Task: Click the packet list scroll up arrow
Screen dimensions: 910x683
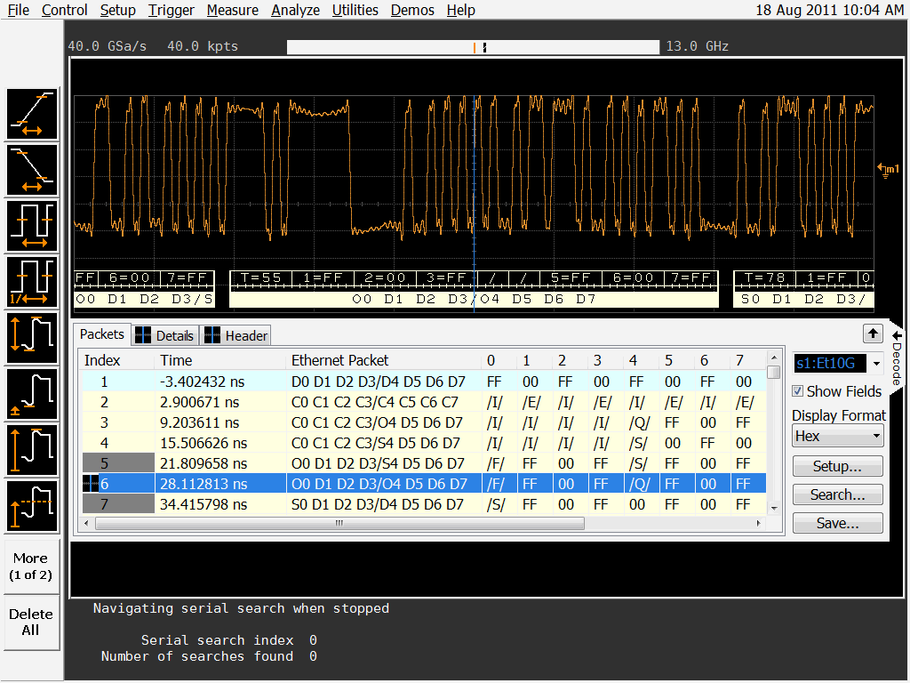Action: click(x=774, y=358)
